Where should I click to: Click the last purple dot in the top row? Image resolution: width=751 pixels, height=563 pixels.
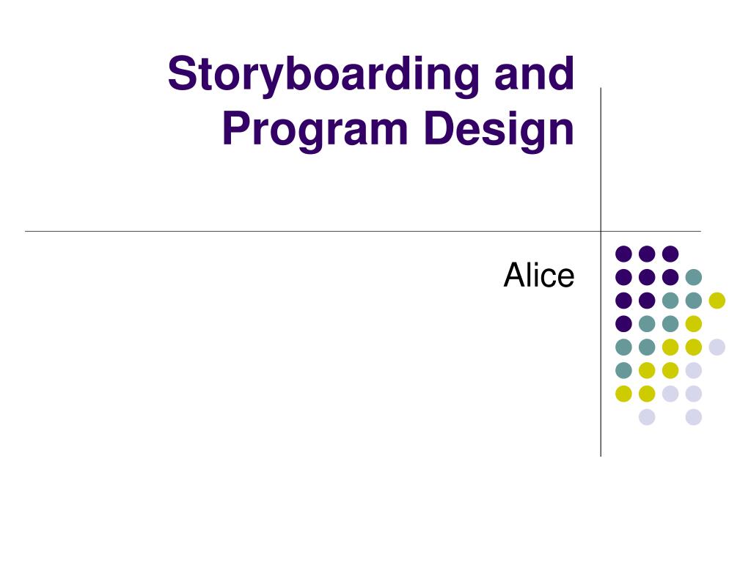click(670, 254)
